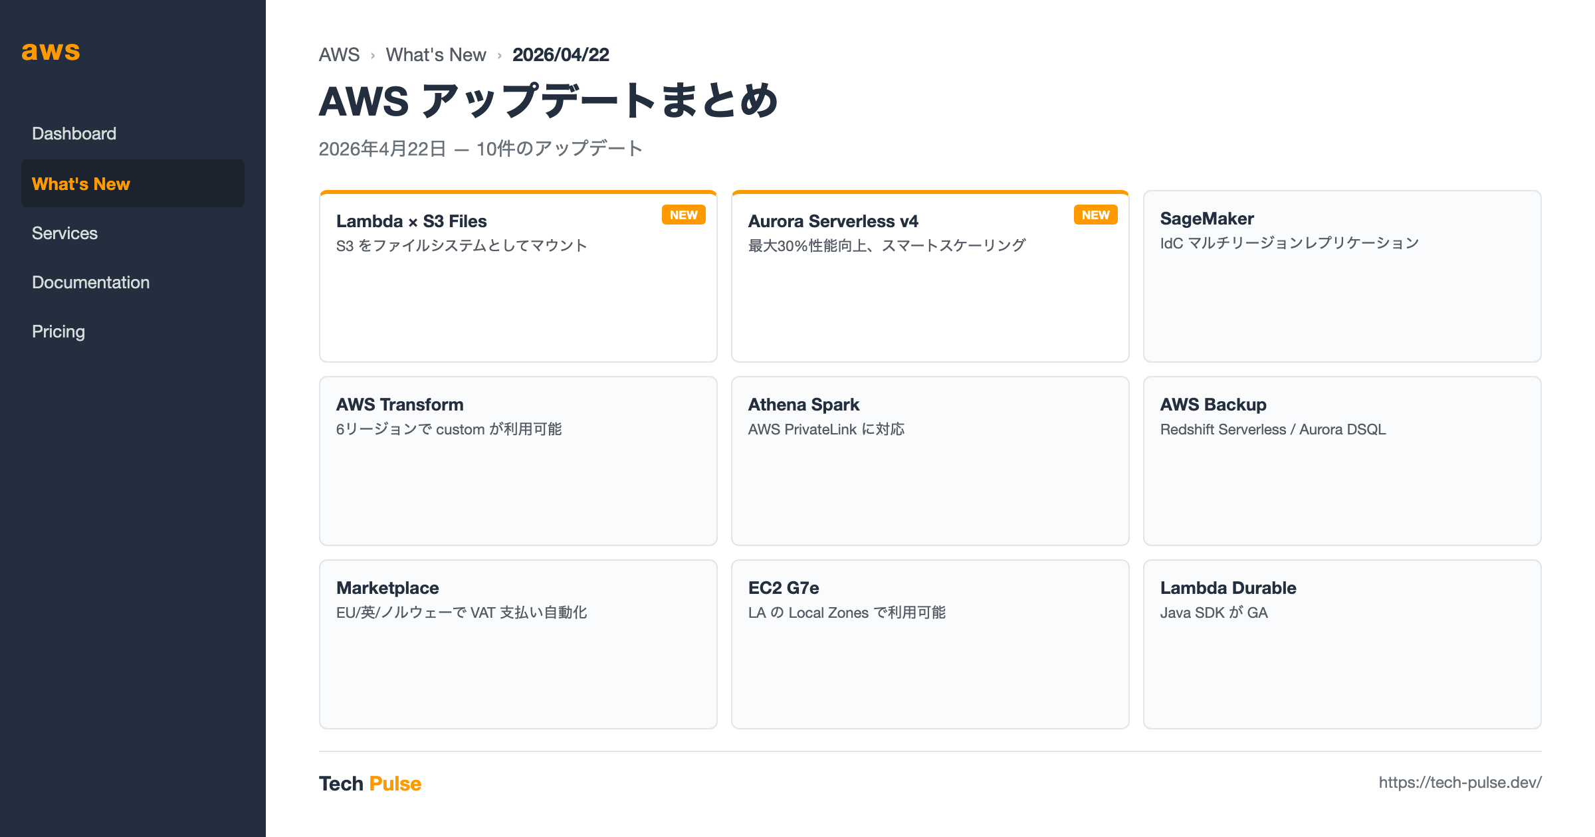Click AWS breadcrumb link
This screenshot has width=1595, height=837.
tap(339, 54)
